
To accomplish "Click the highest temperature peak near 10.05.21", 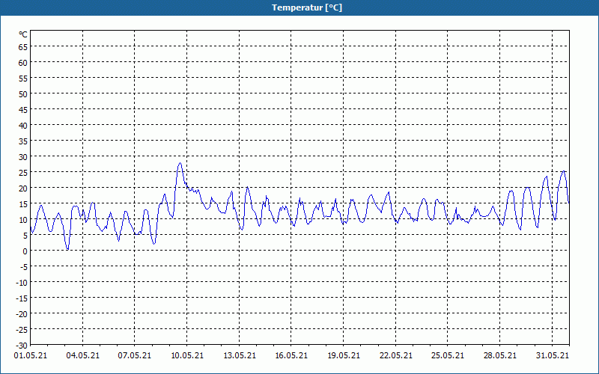I will coord(180,163).
